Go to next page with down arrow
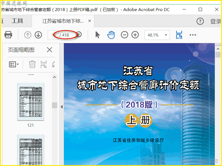The height and width of the screenshot is (166, 222). pos(38,35)
